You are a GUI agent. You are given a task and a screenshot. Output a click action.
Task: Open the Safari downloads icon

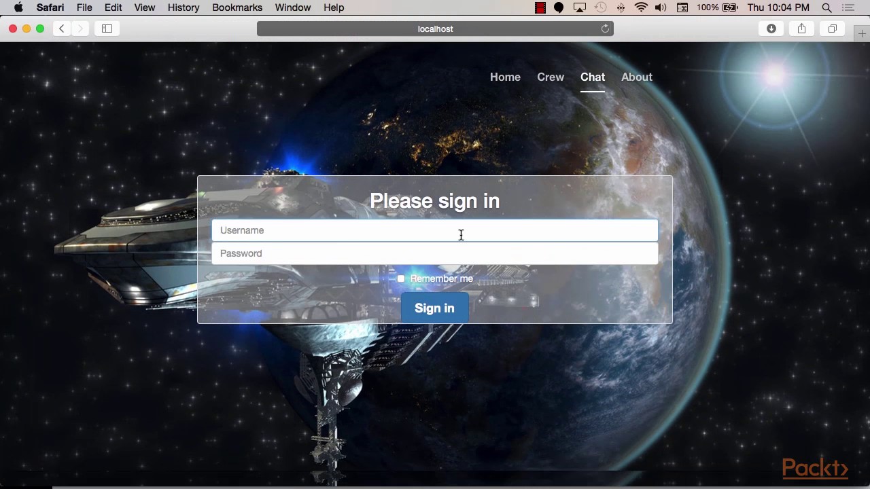(x=771, y=29)
